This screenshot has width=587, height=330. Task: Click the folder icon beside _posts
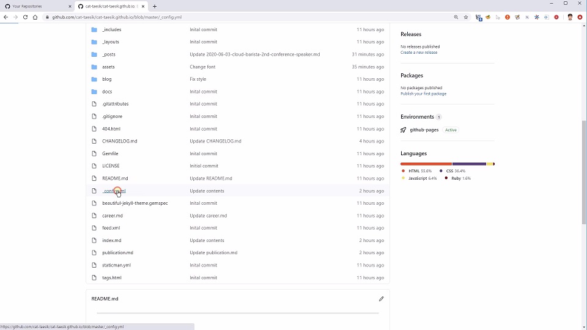point(94,54)
